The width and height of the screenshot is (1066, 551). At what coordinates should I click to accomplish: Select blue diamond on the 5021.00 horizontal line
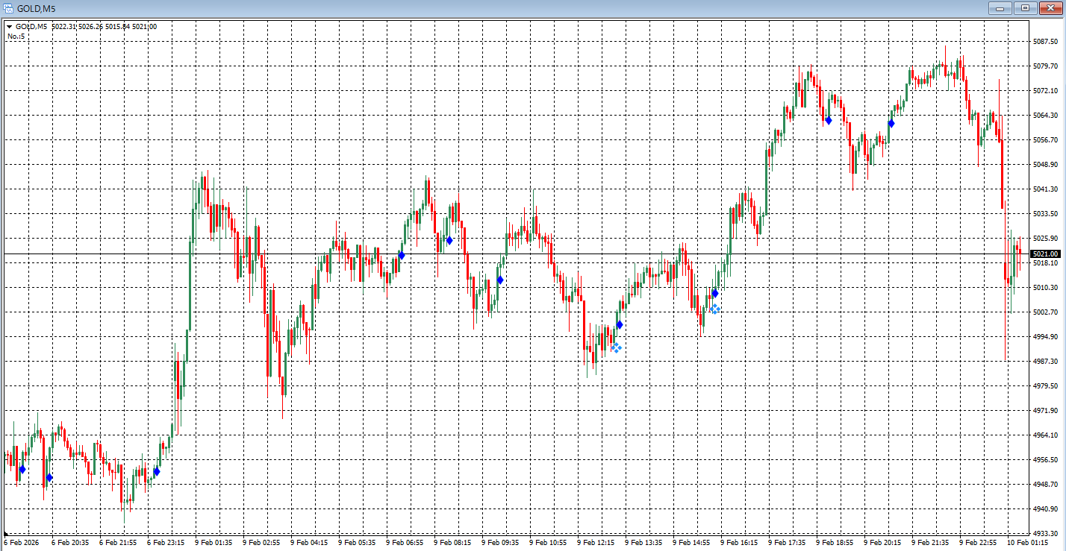pos(402,255)
